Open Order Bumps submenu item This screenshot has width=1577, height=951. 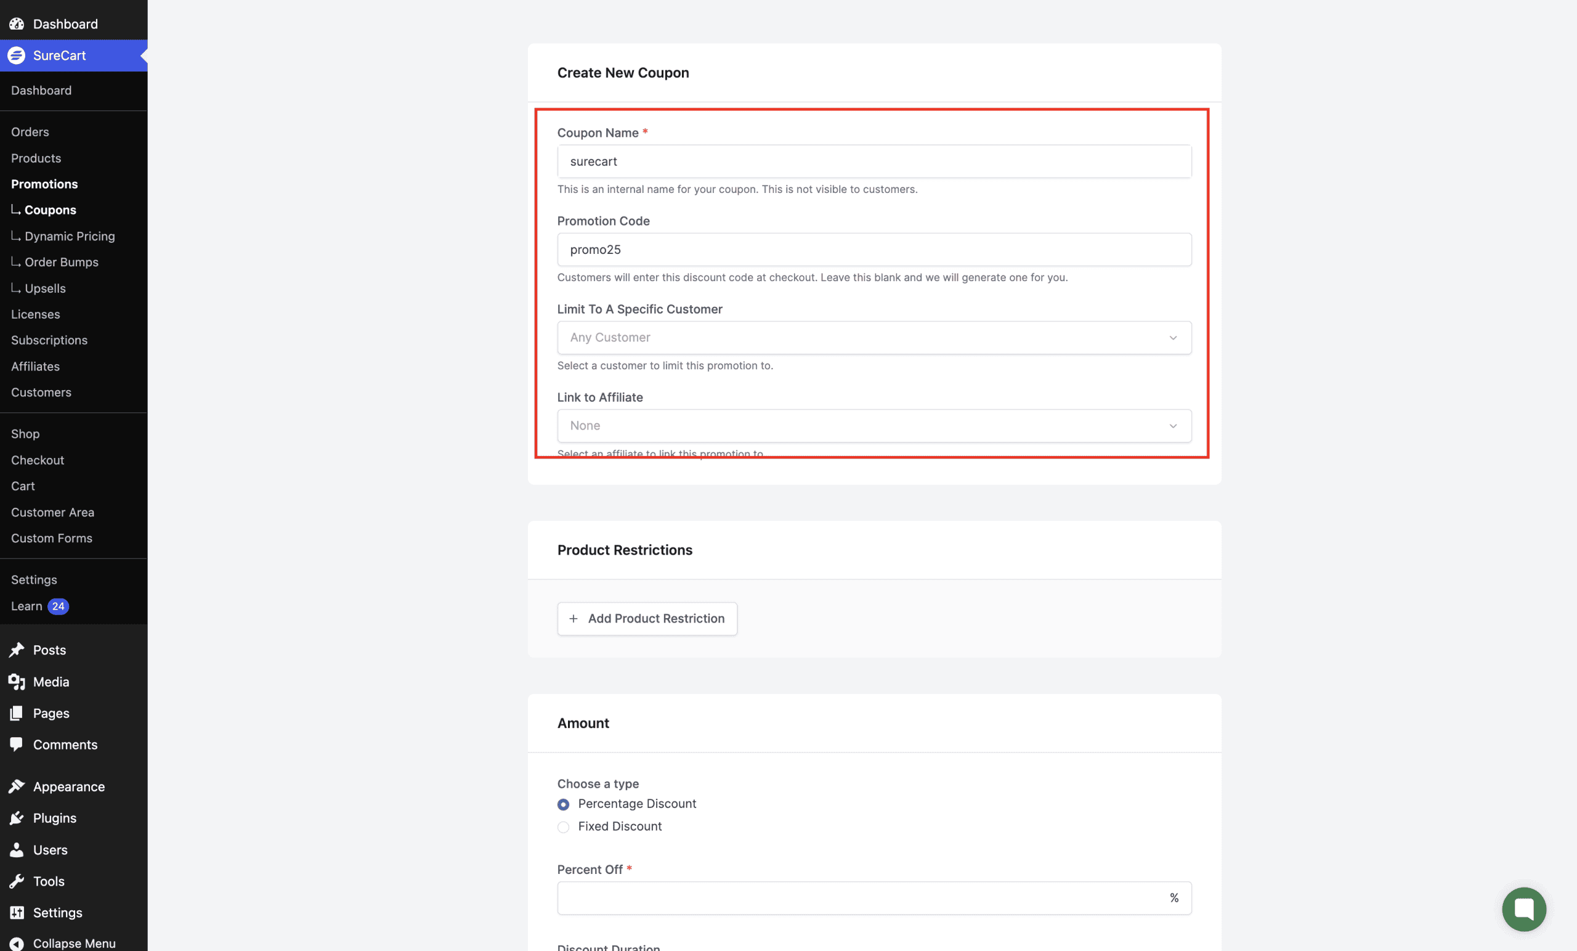62,262
